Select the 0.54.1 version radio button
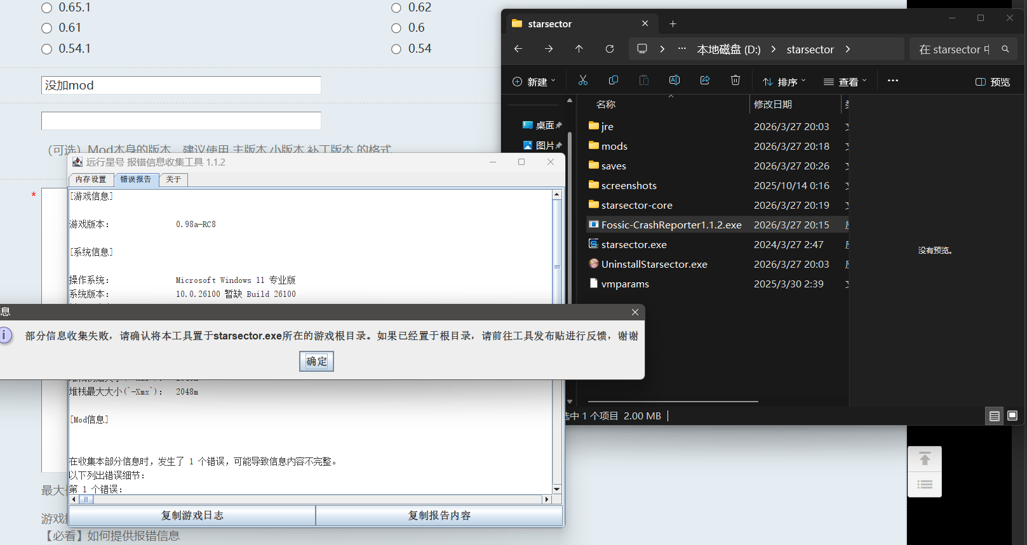 [x=46, y=49]
